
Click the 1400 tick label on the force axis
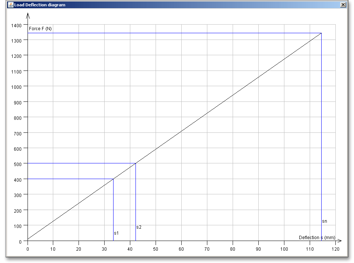[16, 25]
